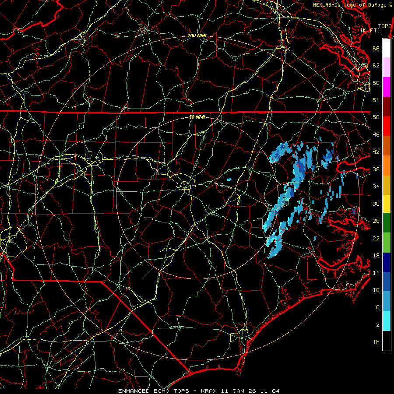
Task: Click the dark orange 42 kft legend swatch
Action: click(x=387, y=145)
